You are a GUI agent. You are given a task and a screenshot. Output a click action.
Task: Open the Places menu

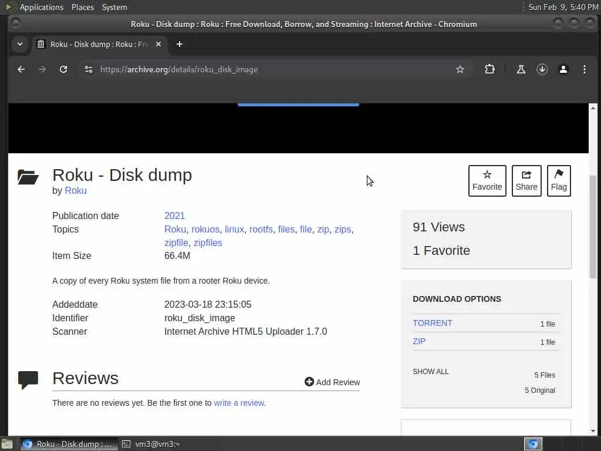tap(83, 7)
